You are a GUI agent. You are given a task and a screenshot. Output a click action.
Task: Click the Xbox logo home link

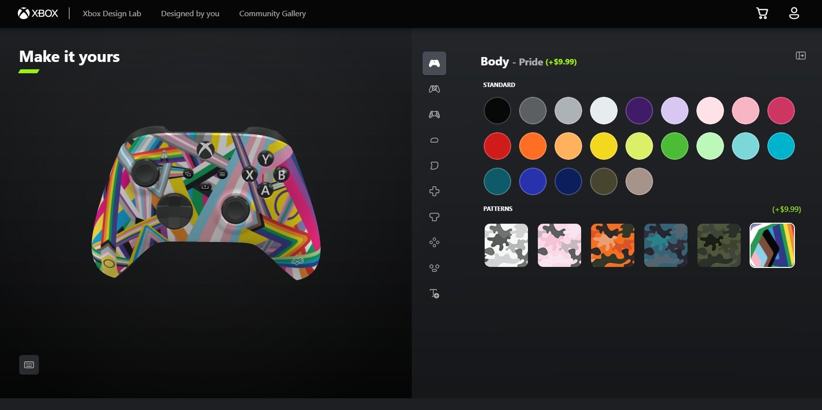point(38,13)
